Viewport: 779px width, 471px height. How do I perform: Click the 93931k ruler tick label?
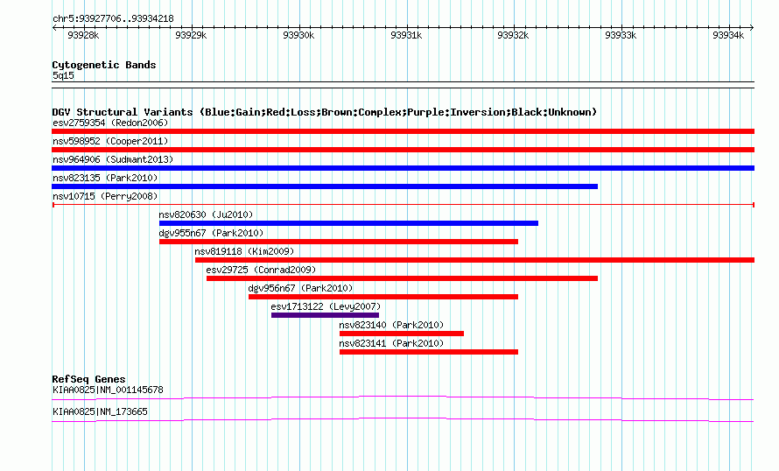click(406, 35)
